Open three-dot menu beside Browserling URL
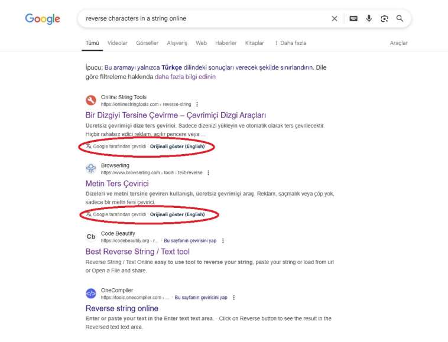 click(x=209, y=173)
